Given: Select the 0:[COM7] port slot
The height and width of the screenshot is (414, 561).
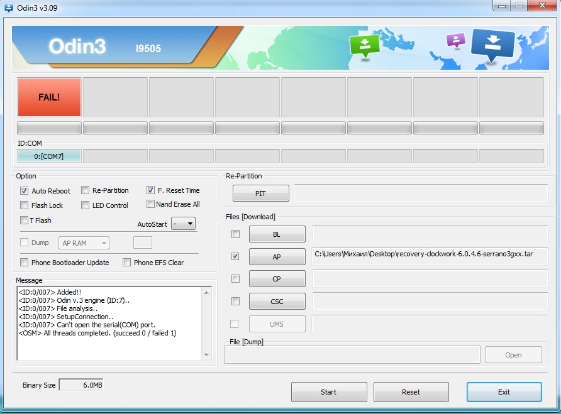Looking at the screenshot, I should pos(49,156).
